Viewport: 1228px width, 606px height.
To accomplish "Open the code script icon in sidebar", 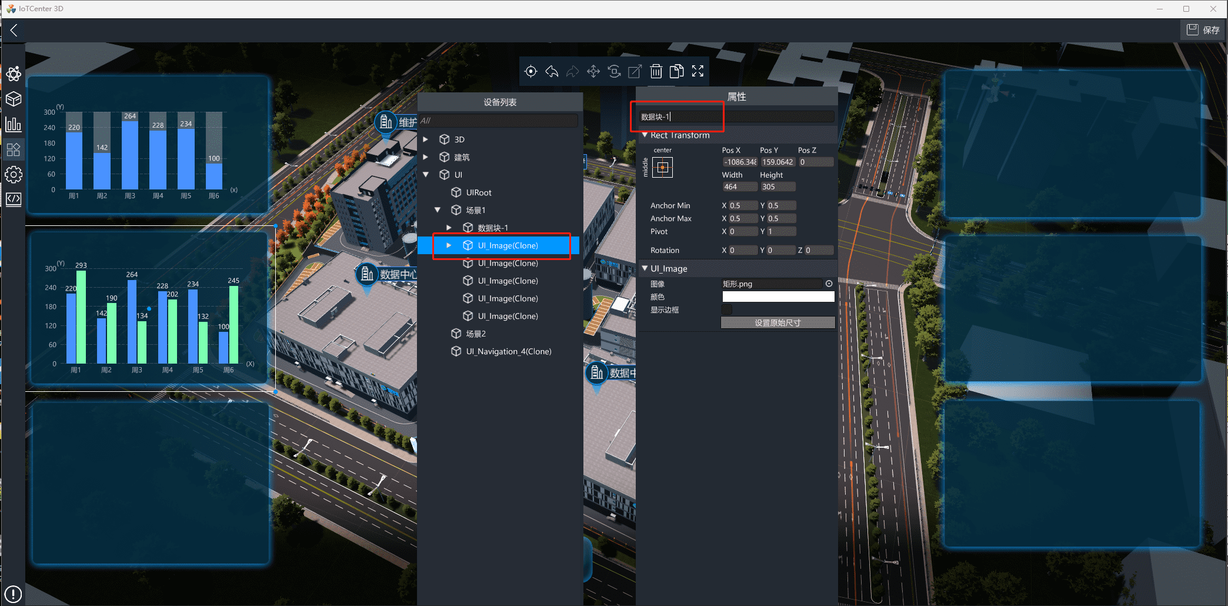I will coord(13,199).
